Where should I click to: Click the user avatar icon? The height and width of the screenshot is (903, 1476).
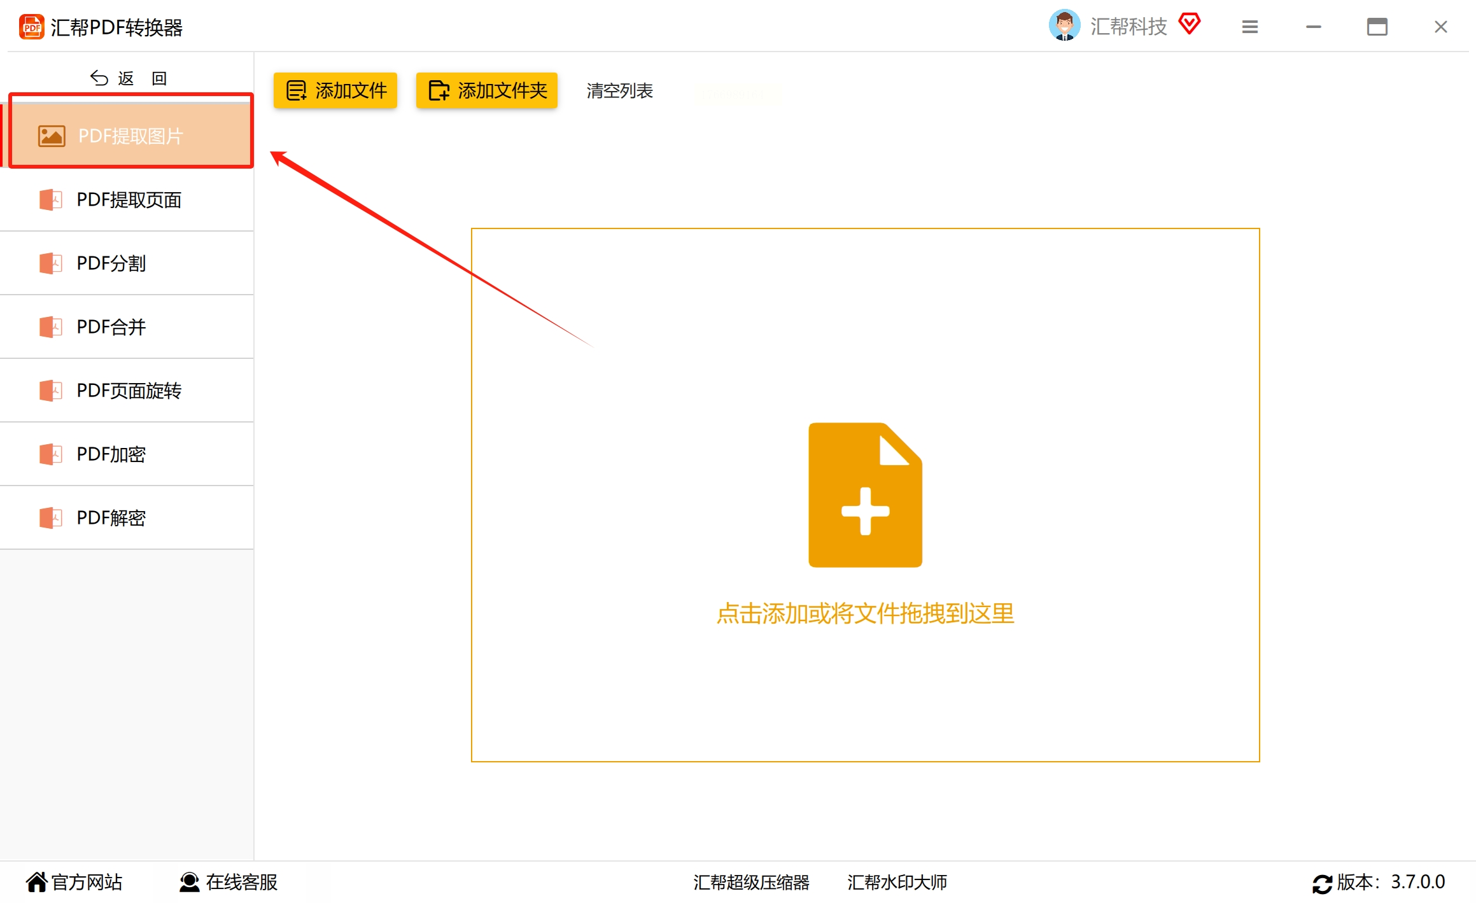click(x=1064, y=25)
